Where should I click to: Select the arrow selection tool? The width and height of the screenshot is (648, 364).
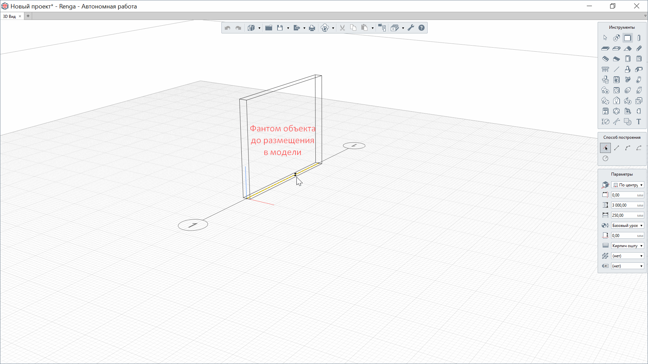[605, 38]
